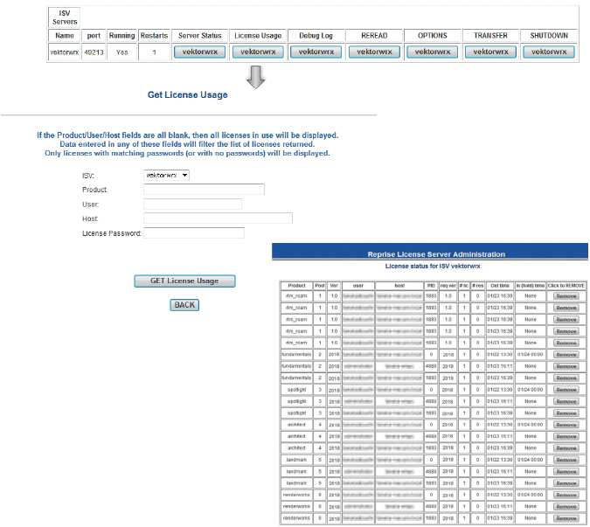Click the Running value Yes
Screen dimensions: 590x527
[121, 52]
